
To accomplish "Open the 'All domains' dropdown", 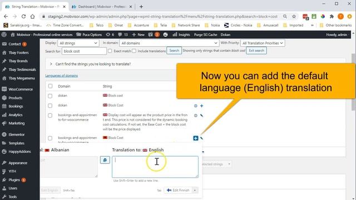I will coord(169,43).
